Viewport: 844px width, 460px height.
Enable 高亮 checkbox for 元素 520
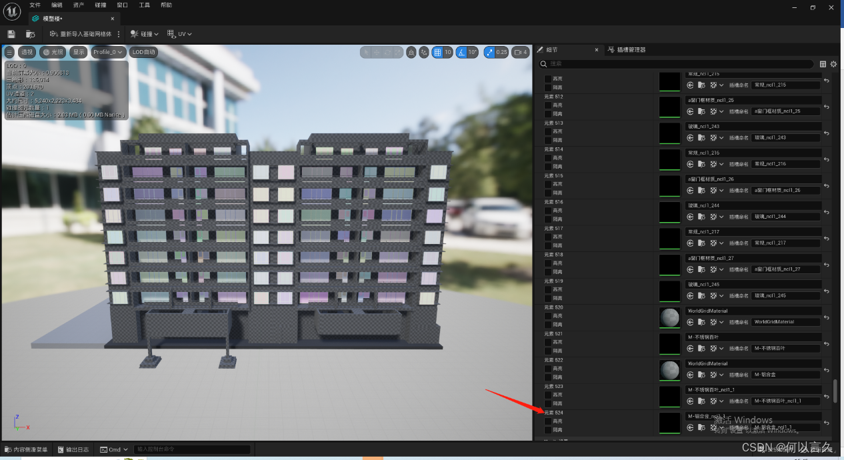547,316
